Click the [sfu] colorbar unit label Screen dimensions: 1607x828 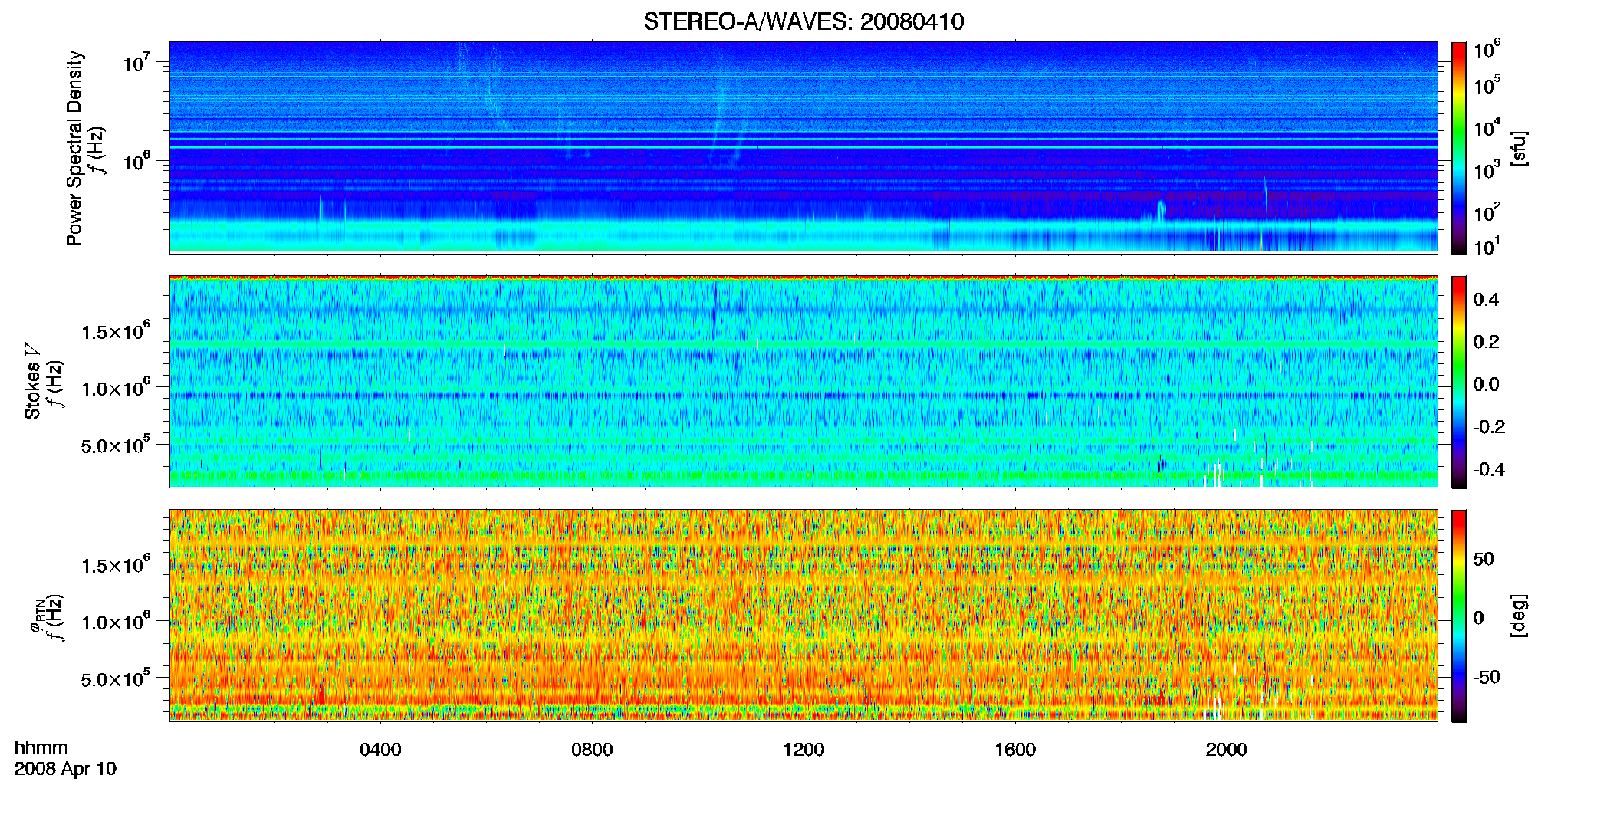[1519, 148]
